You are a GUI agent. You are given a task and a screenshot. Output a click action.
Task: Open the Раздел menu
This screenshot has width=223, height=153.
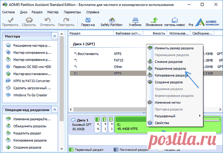tap(37, 12)
